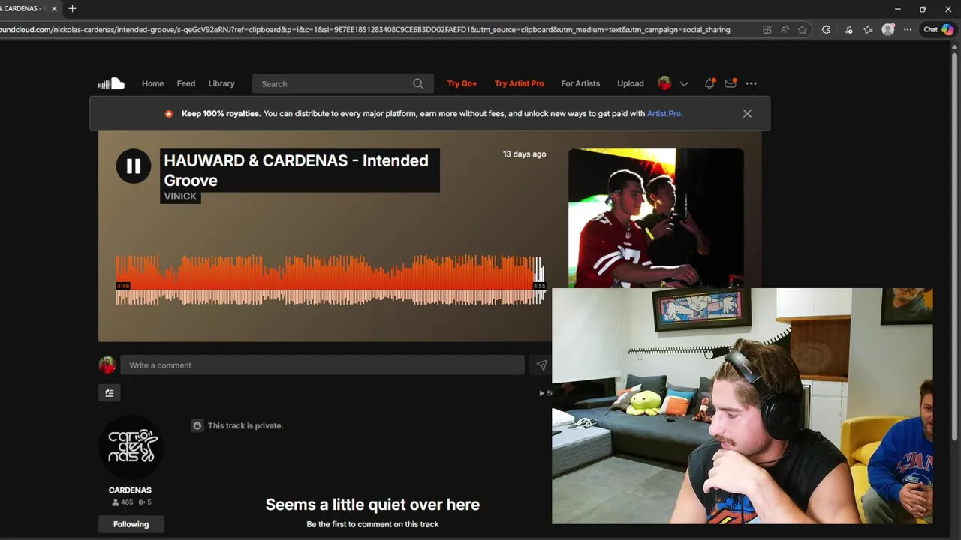961x540 pixels.
Task: Open the Feed tab
Action: coord(186,83)
